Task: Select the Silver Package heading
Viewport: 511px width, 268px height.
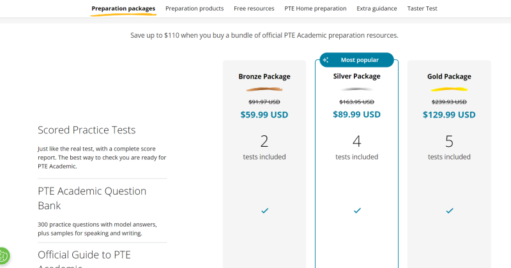Action: point(357,77)
